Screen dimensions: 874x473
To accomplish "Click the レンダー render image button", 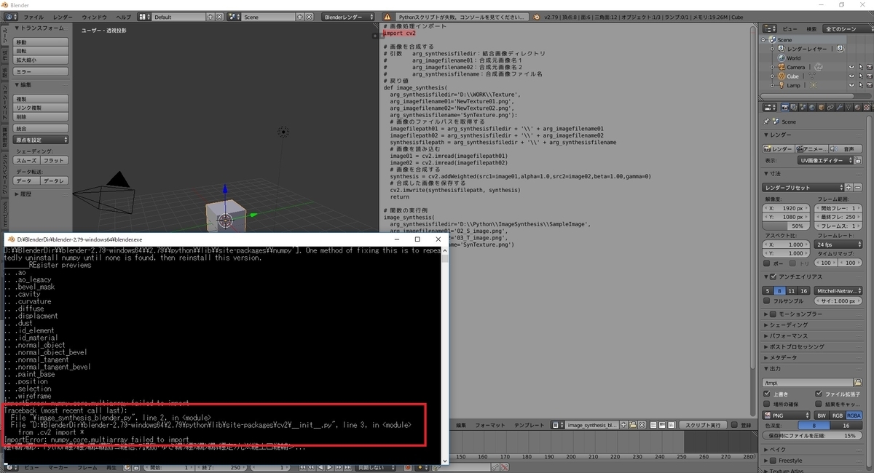I will click(x=779, y=148).
